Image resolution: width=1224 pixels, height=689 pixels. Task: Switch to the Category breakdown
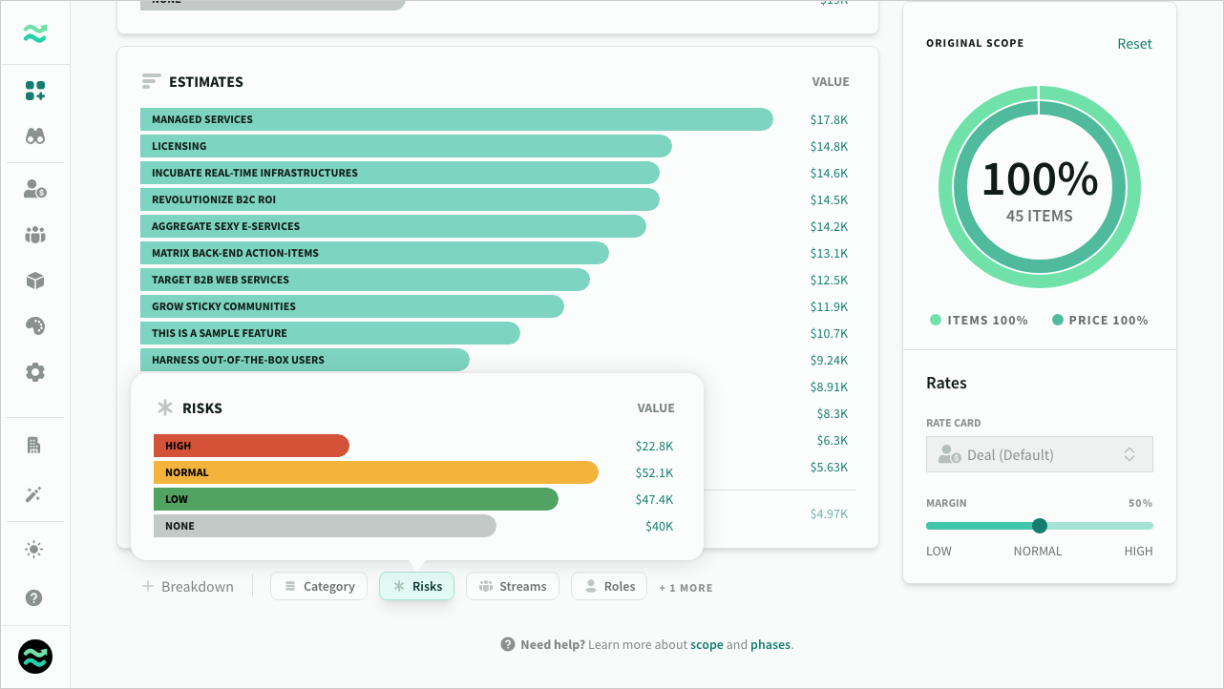(x=319, y=586)
